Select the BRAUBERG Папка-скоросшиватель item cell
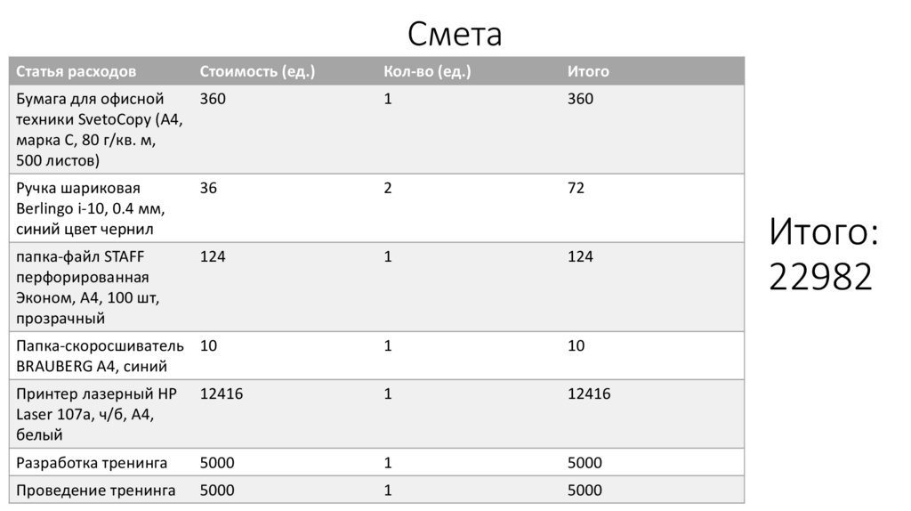This screenshot has width=911, height=511. 100,355
